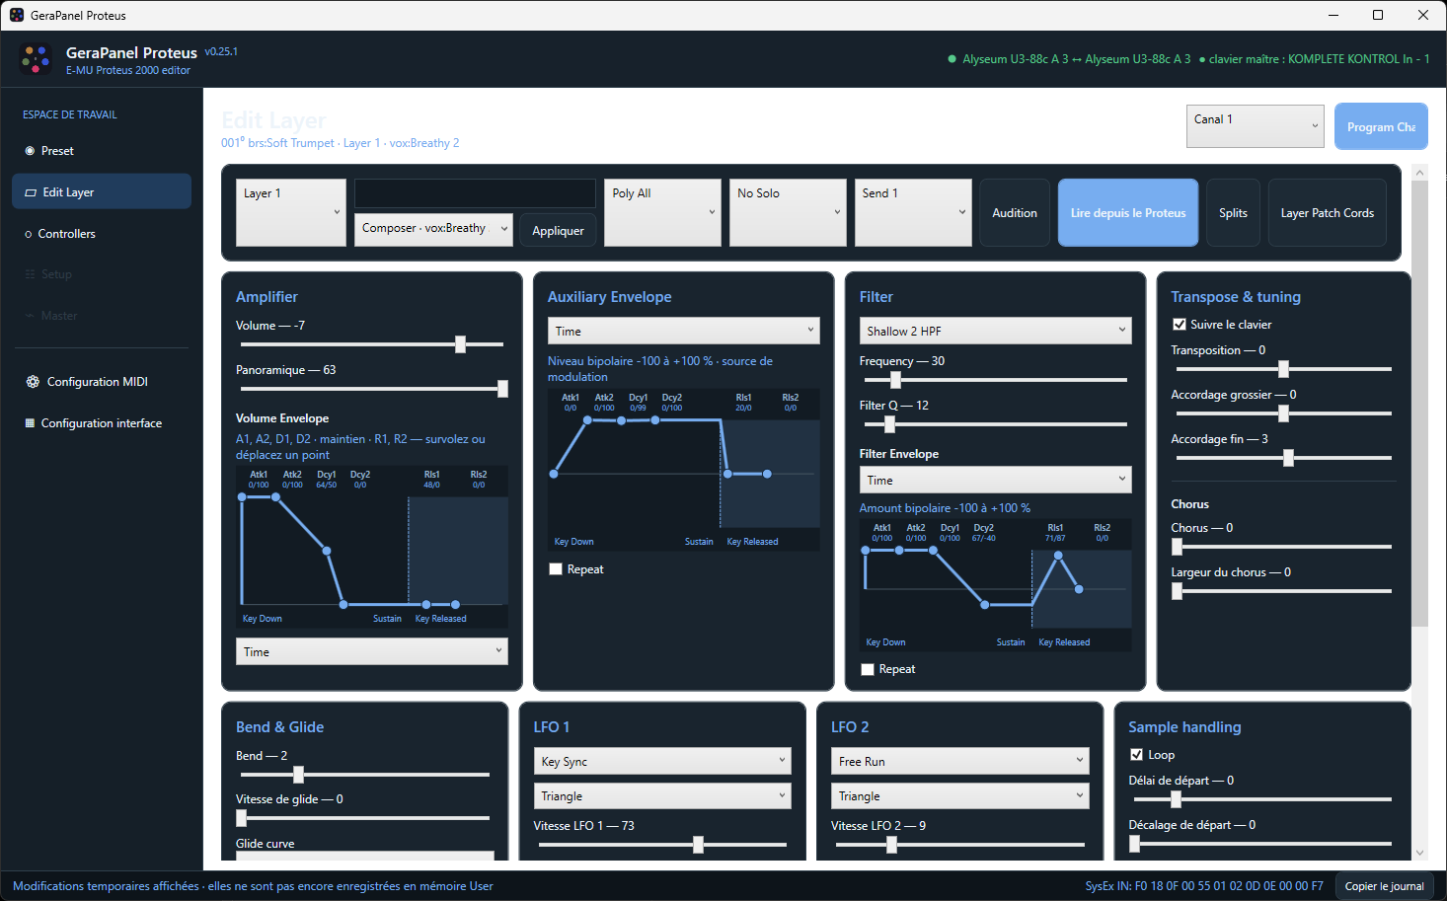The image size is (1447, 901).
Task: Open Configuration MIDI page
Action: [102, 382]
